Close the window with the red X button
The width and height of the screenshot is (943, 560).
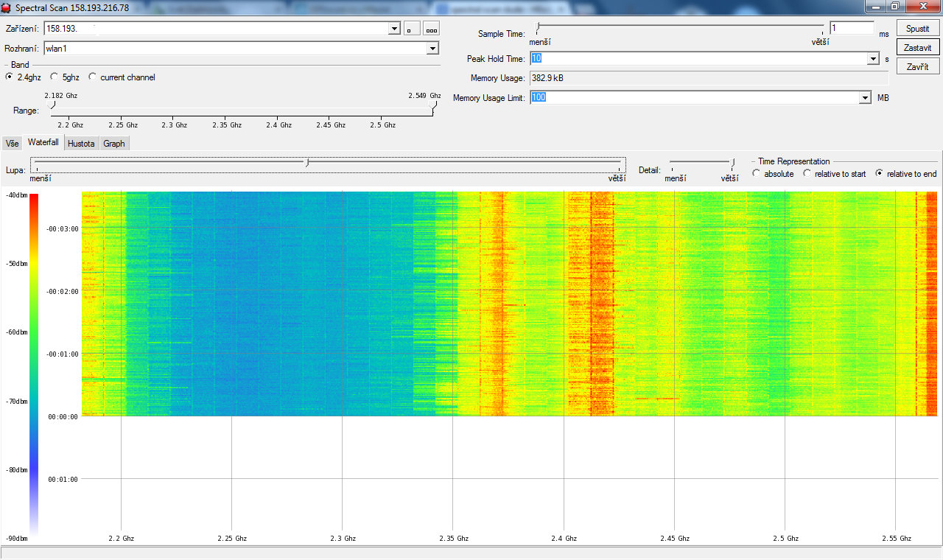pos(922,6)
